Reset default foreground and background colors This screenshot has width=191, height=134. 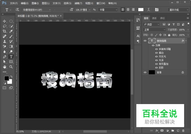[5, 83]
